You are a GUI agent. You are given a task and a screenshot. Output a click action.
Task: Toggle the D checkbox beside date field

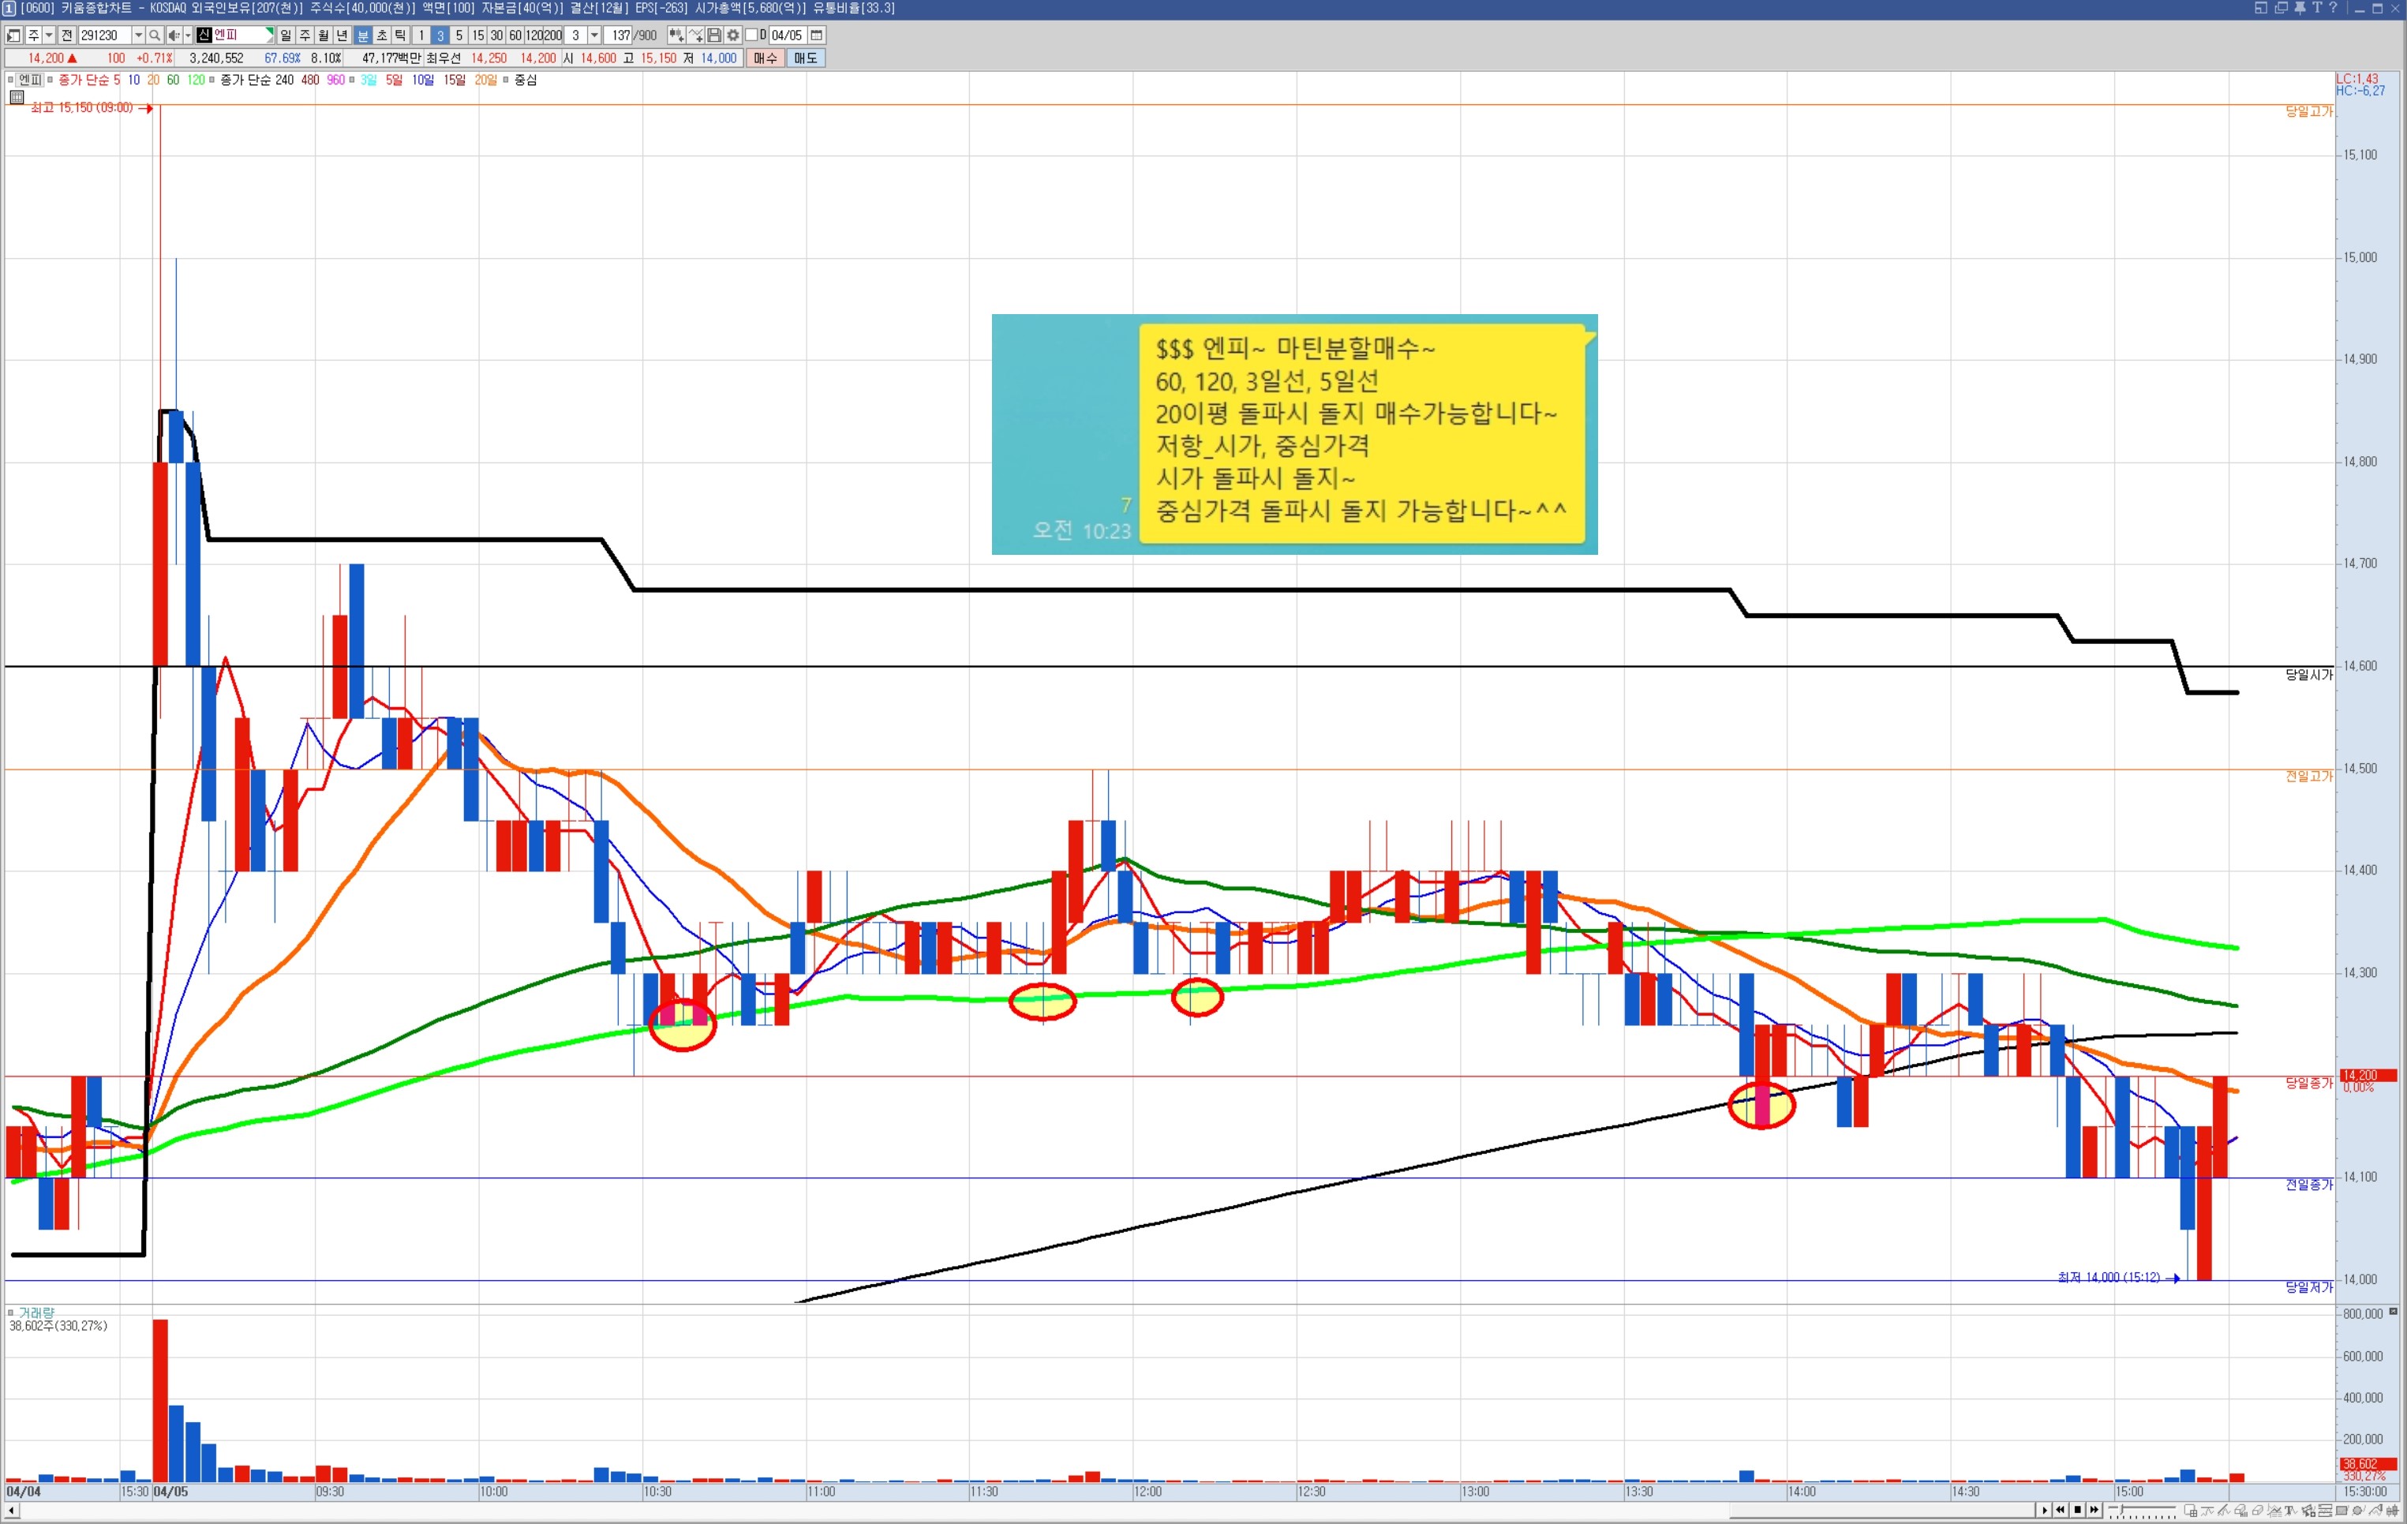pyautogui.click(x=751, y=35)
